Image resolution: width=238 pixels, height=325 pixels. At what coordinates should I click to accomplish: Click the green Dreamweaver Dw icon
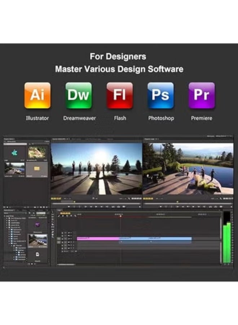(79, 95)
